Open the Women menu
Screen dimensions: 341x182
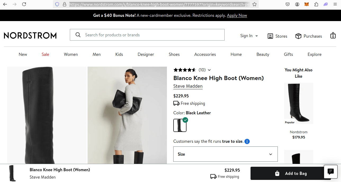click(x=71, y=54)
